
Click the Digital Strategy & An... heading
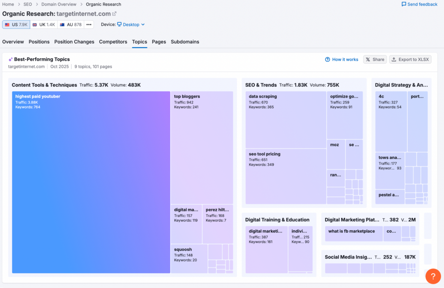click(401, 85)
